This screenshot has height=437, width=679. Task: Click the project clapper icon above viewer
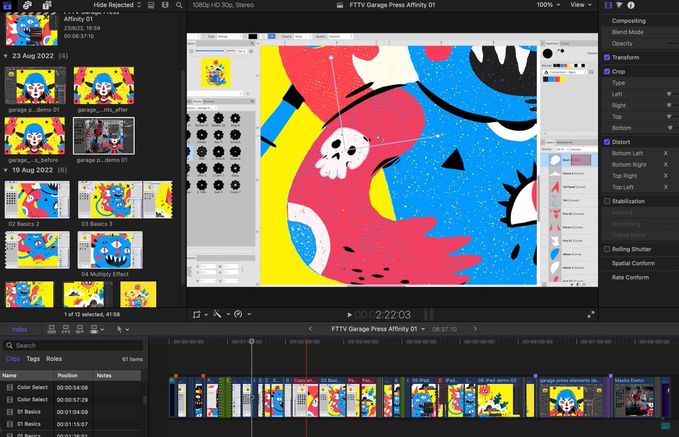point(340,5)
